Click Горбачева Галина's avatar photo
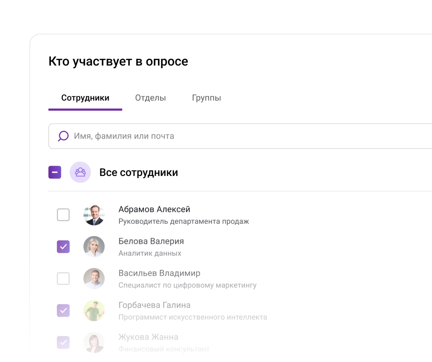 pyautogui.click(x=94, y=310)
